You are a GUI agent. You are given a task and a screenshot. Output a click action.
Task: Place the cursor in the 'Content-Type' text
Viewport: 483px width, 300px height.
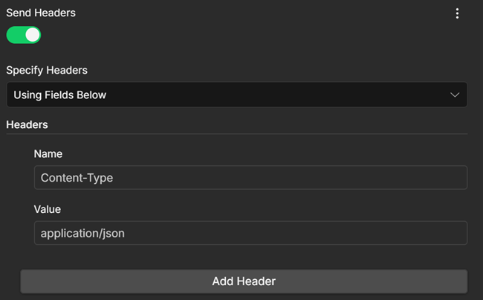(x=77, y=178)
